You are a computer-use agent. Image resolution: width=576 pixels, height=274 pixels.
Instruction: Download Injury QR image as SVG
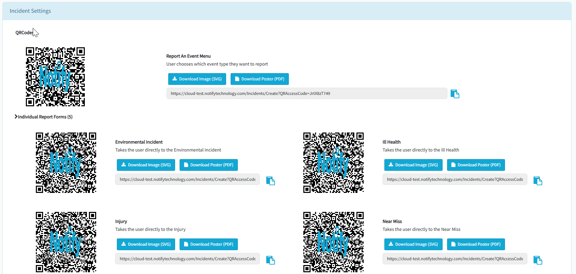tap(146, 244)
